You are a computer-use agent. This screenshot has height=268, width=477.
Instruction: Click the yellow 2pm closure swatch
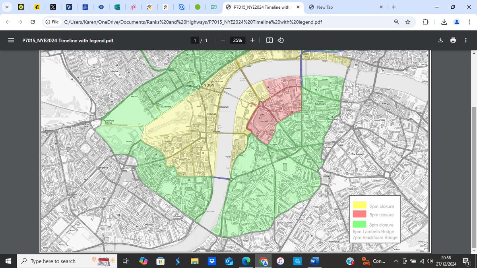pos(360,205)
